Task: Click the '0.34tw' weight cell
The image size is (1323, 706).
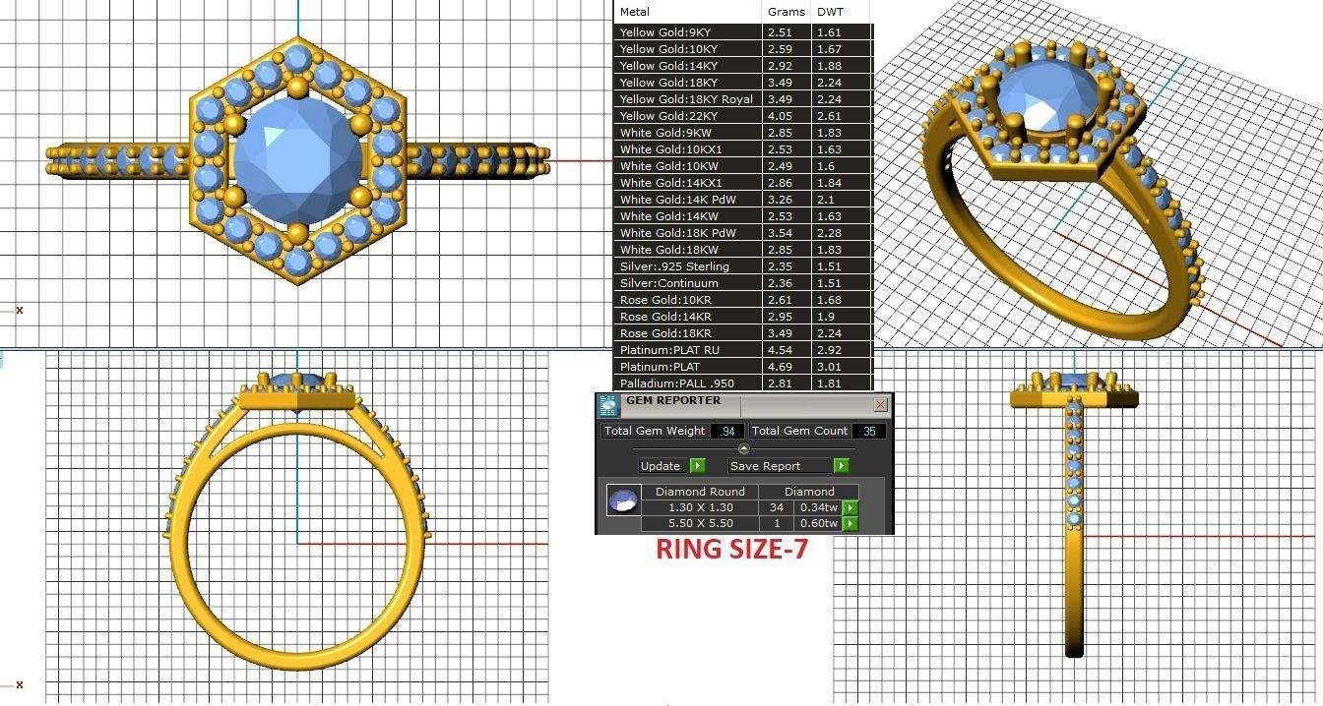Action: click(x=818, y=508)
